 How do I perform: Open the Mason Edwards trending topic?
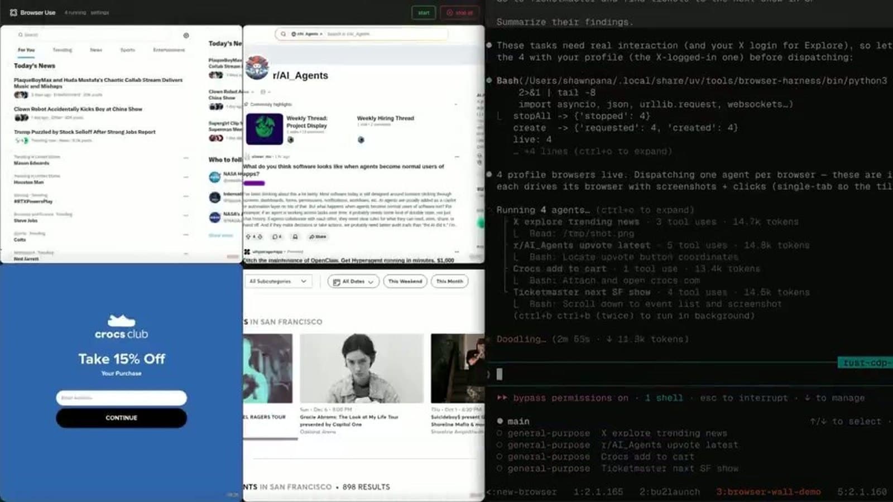[31, 163]
